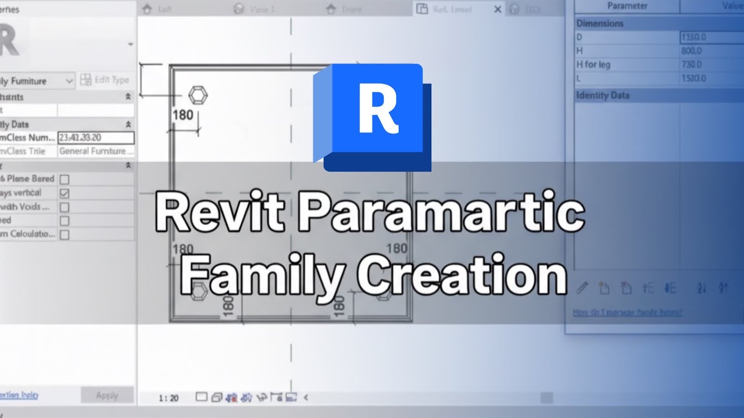Viewport: 744px width, 418px height.
Task: Click the delete parameter icon with red X
Action: pos(626,288)
